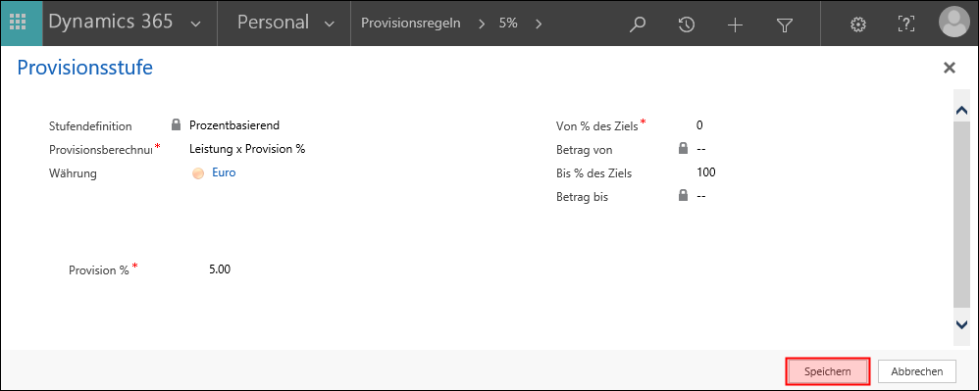This screenshot has height=391, width=979.
Task: Open the Euro currency link
Action: (224, 172)
